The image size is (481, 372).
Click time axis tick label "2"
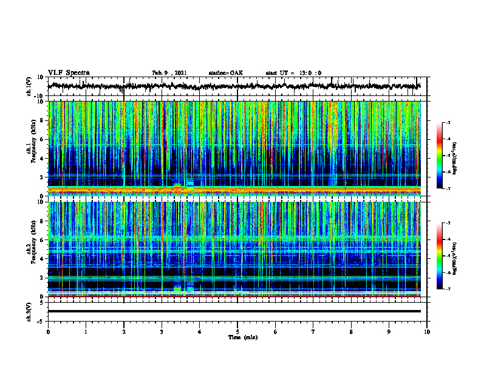click(124, 332)
